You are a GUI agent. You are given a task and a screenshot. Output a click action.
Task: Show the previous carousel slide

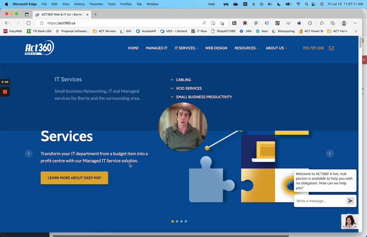pyautogui.click(x=29, y=154)
